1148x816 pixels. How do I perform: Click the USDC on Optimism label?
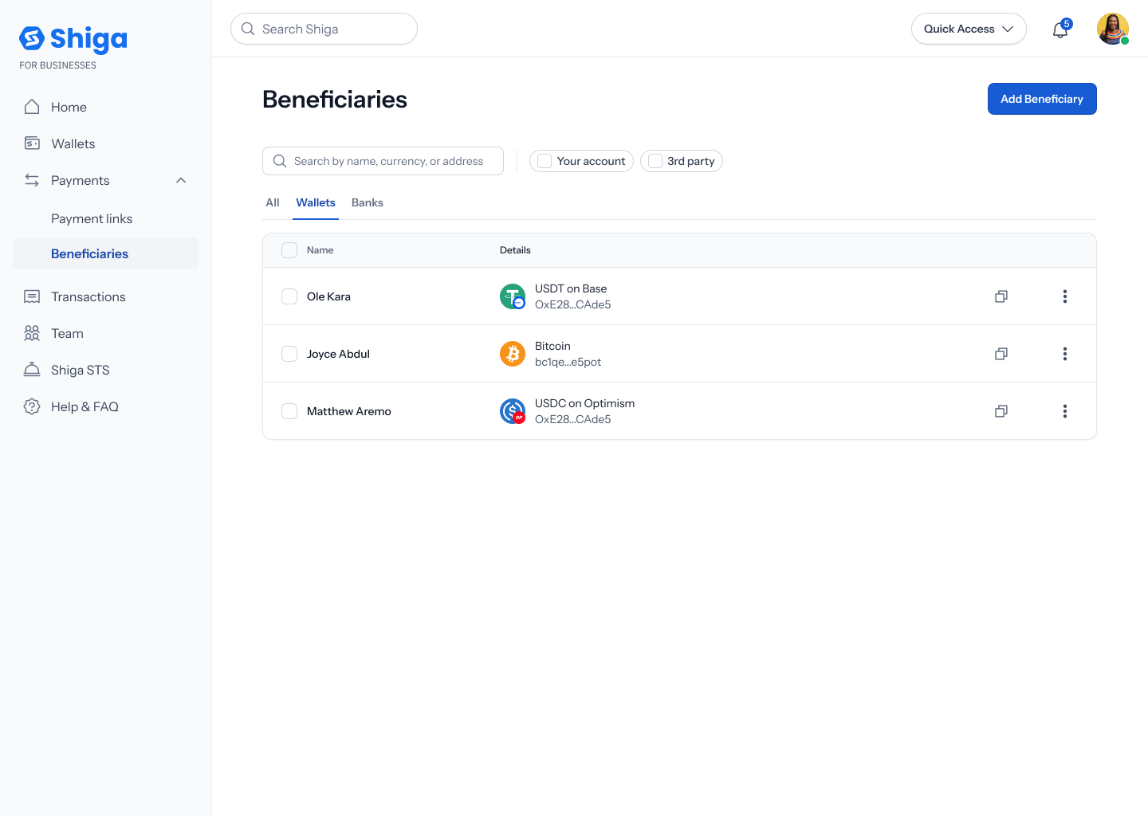[x=584, y=403]
